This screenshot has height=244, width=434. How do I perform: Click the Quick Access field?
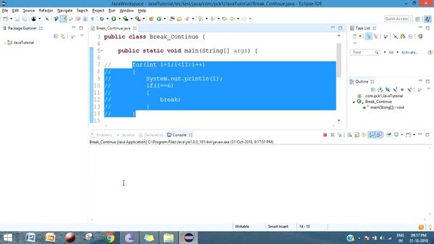pos(396,19)
